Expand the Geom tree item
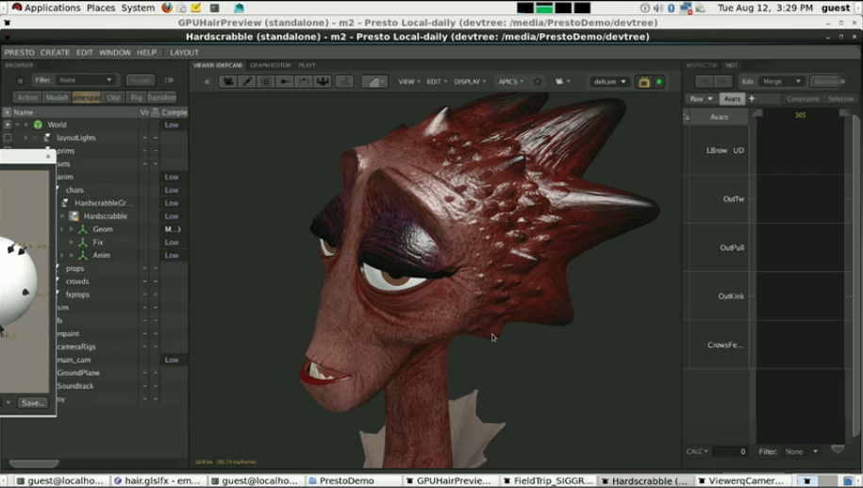 [62, 229]
